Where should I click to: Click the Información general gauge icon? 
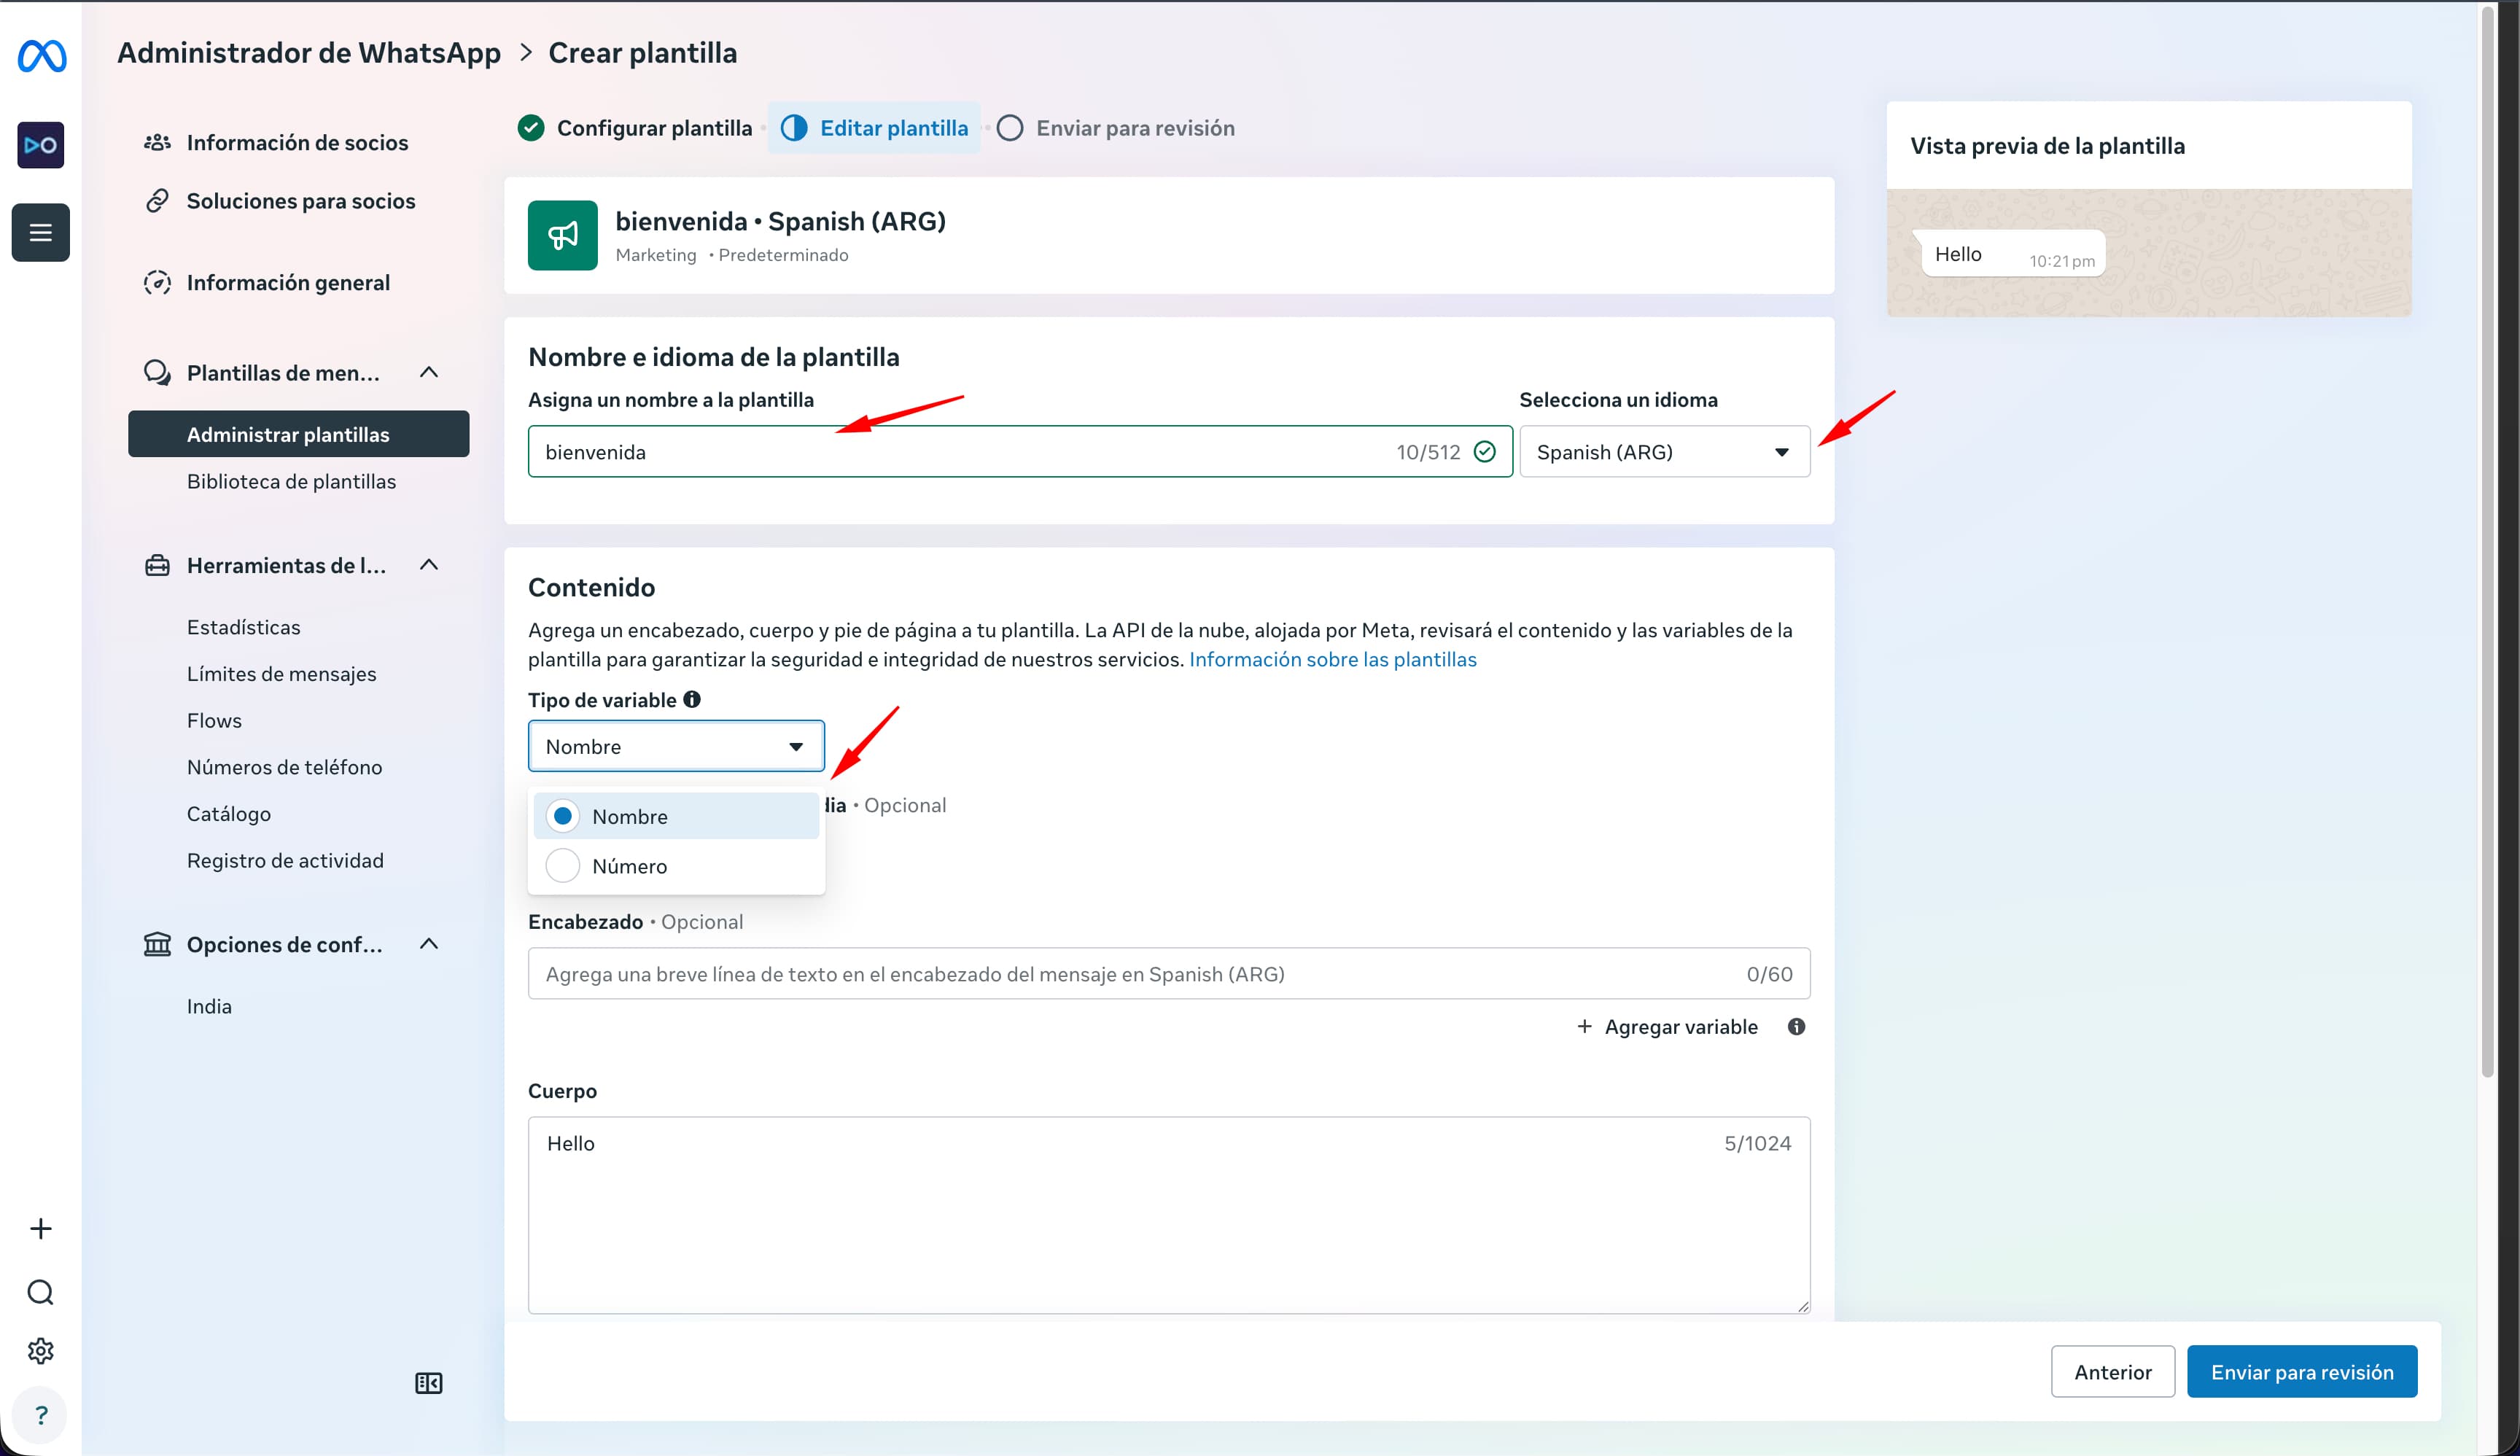click(x=157, y=283)
